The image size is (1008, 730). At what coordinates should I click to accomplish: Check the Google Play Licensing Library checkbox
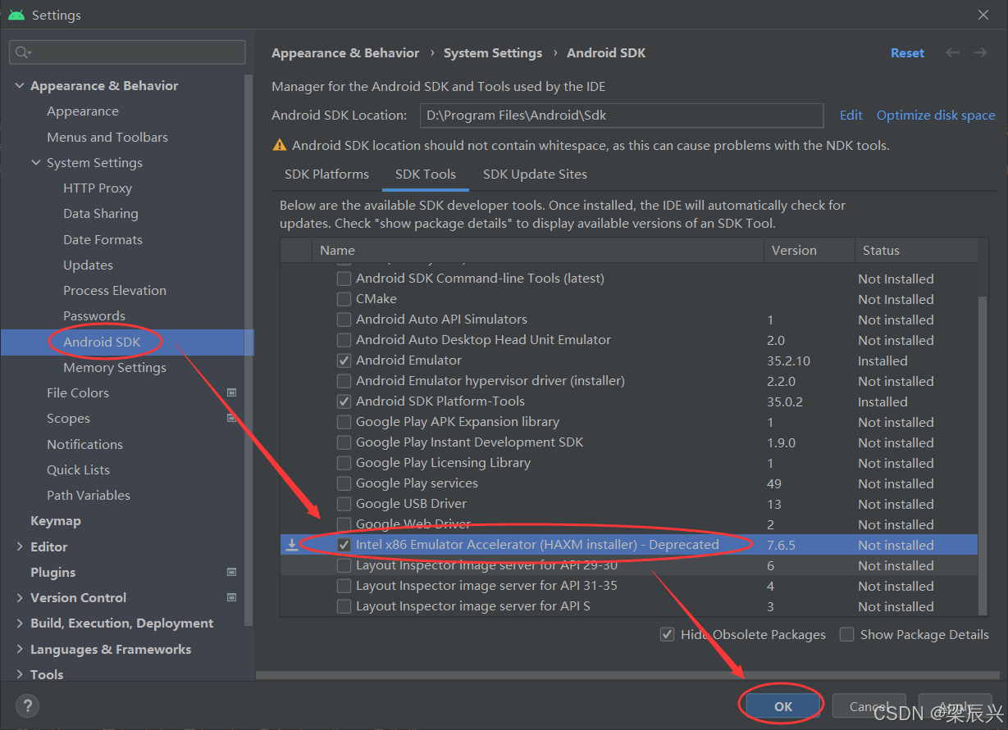pos(344,463)
